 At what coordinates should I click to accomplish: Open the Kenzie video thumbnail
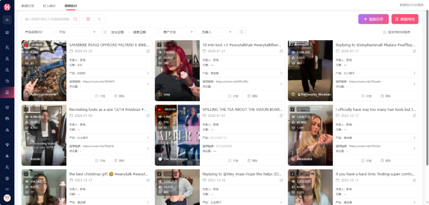coord(44,135)
